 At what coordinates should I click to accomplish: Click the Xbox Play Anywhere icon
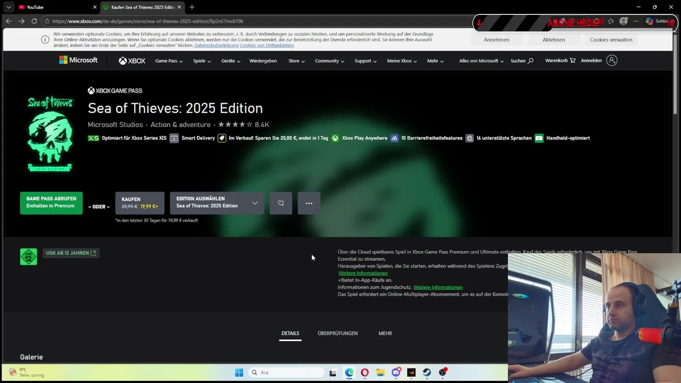(x=335, y=138)
